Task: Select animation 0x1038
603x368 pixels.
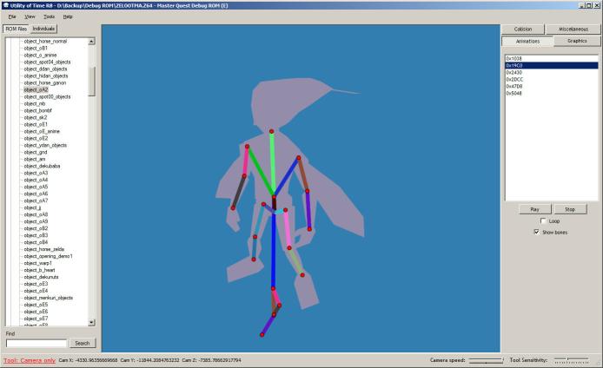Action: pos(551,59)
